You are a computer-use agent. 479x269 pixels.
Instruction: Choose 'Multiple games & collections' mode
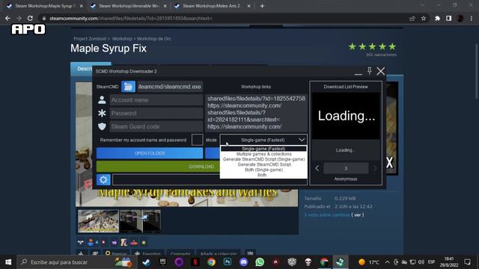coord(263,154)
